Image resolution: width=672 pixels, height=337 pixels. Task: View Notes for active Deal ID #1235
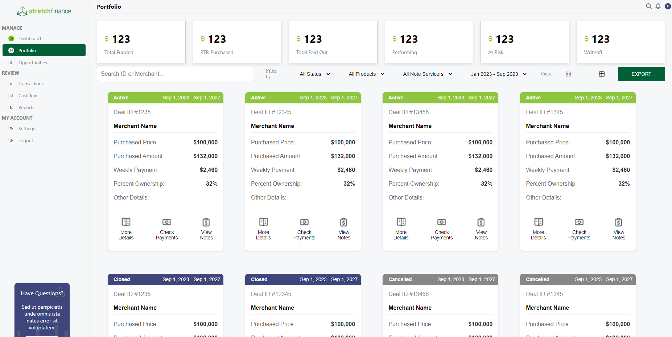(x=206, y=229)
